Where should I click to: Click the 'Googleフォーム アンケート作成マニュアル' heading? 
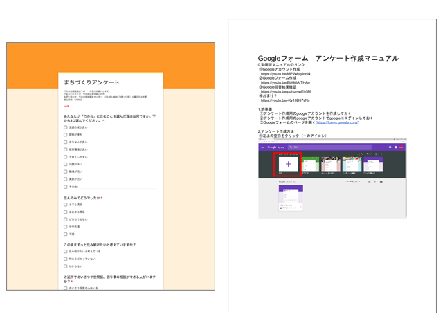328,58
